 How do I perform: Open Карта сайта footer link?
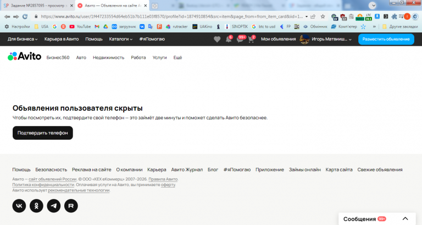pos(339,170)
